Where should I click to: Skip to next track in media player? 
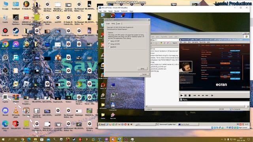(x=207, y=95)
